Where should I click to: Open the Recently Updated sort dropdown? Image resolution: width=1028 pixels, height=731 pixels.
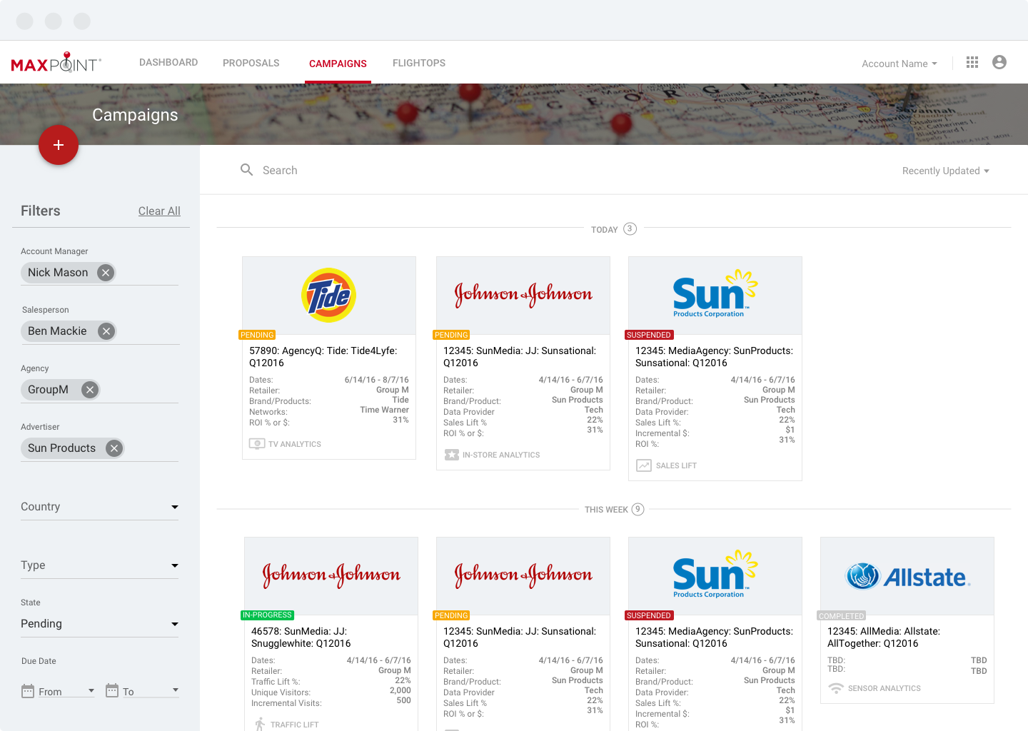point(945,171)
